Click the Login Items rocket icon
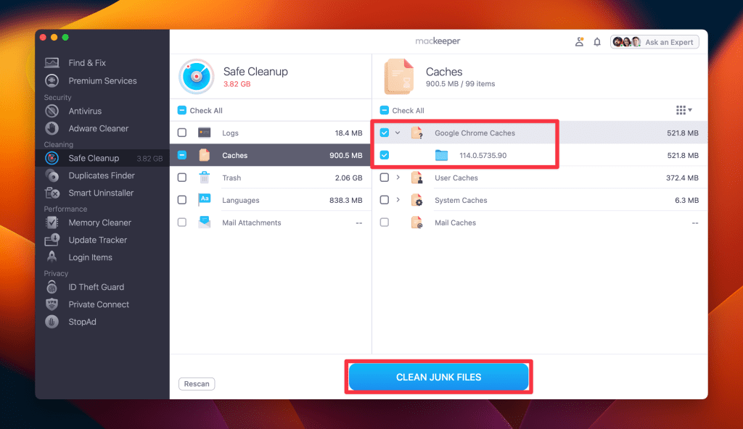 (52, 257)
